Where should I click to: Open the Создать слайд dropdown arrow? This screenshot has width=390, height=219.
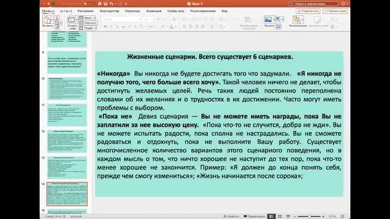tap(77, 19)
